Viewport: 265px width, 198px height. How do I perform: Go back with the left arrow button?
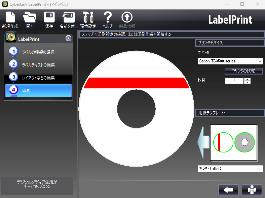click(x=228, y=190)
